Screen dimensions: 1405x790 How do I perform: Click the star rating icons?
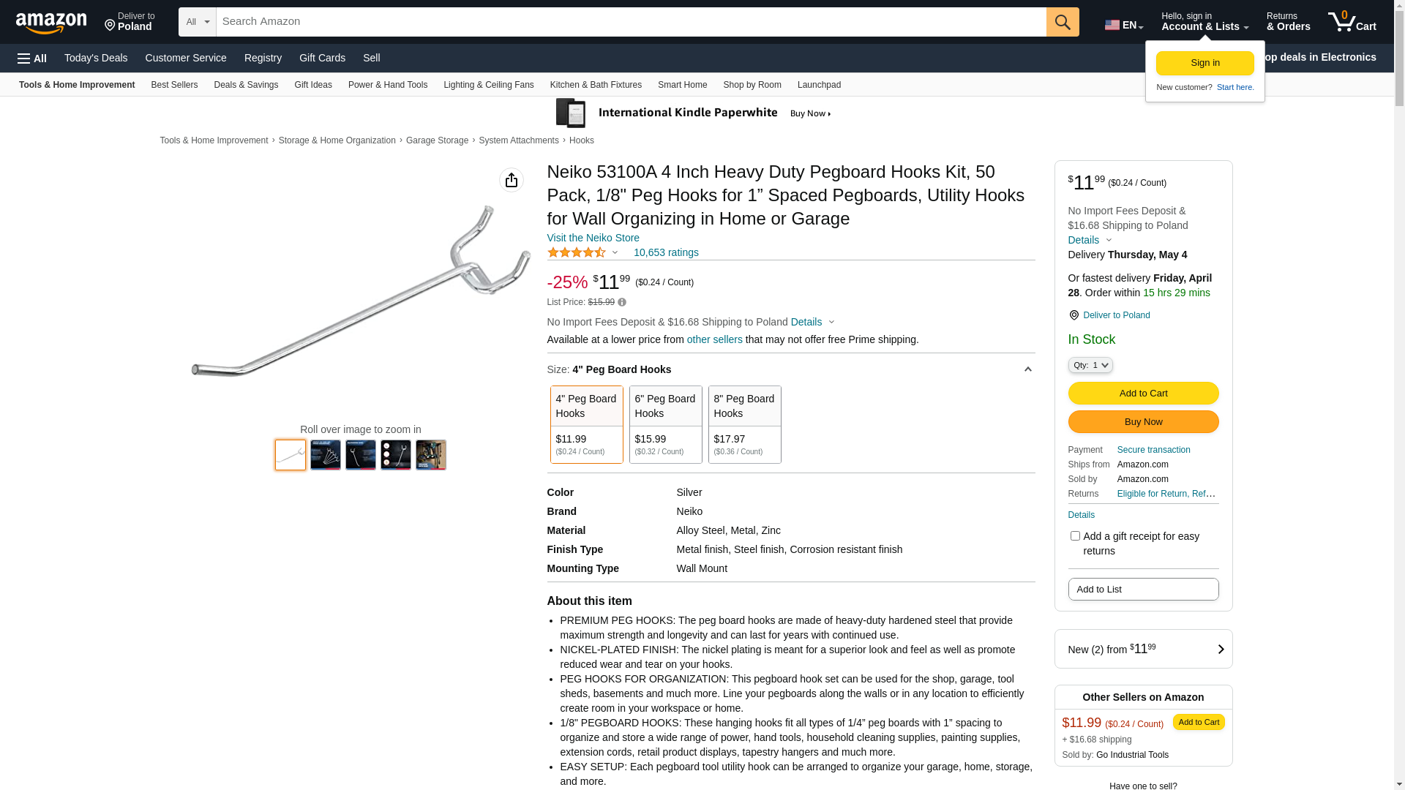click(x=577, y=252)
